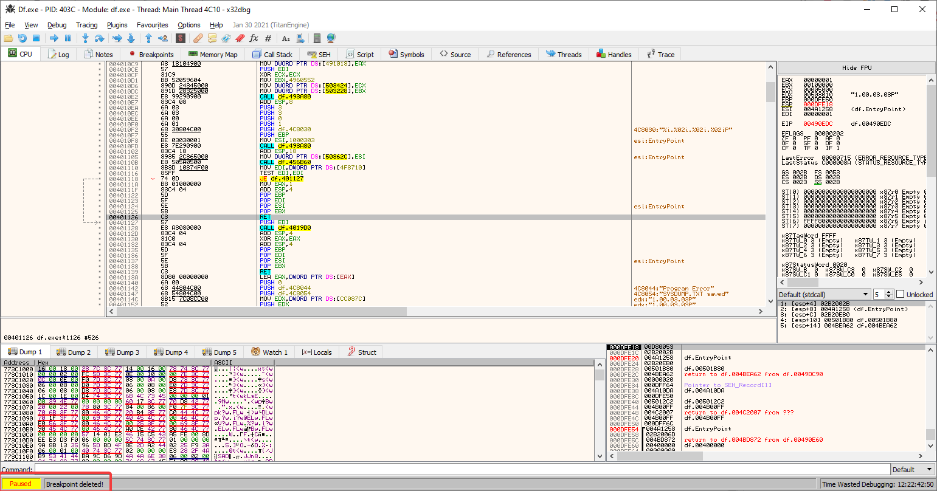Check the Unlocked checkbox
The width and height of the screenshot is (937, 491).
point(900,294)
